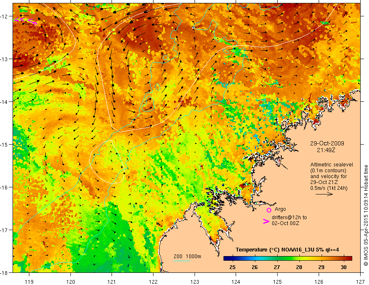The image size is (369, 285).
Task: Click the longitude axis label "125"
Action: coord(278,282)
